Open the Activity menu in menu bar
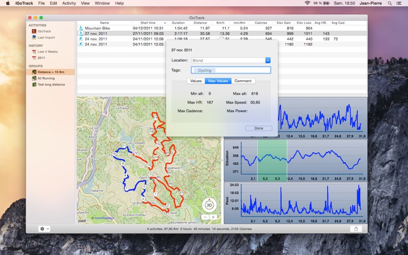The height and width of the screenshot is (255, 408). tap(69, 3)
